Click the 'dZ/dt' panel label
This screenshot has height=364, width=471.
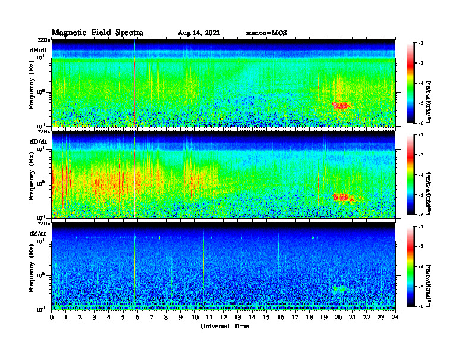(38, 233)
